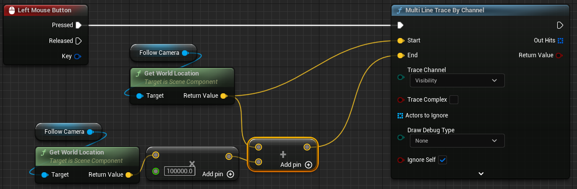Click the Return Value pin on lower Get World Location
Image resolution: width=577 pixels, height=189 pixels.
click(129, 175)
